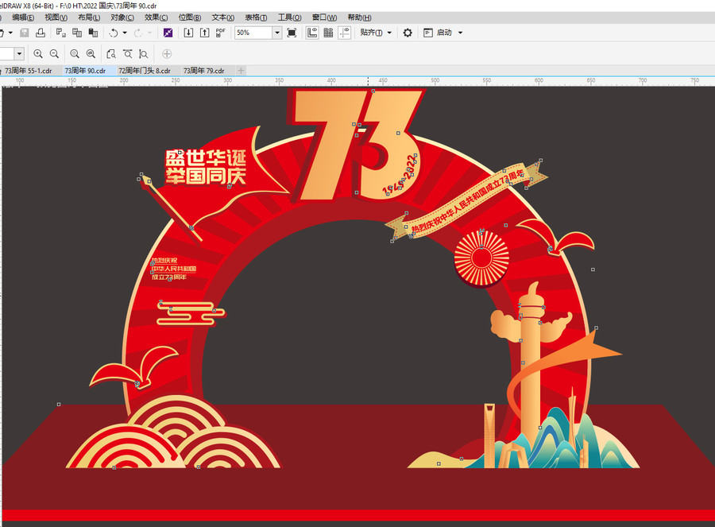Click the 50% zoom level field
Image resolution: width=715 pixels, height=527 pixels.
[x=253, y=33]
